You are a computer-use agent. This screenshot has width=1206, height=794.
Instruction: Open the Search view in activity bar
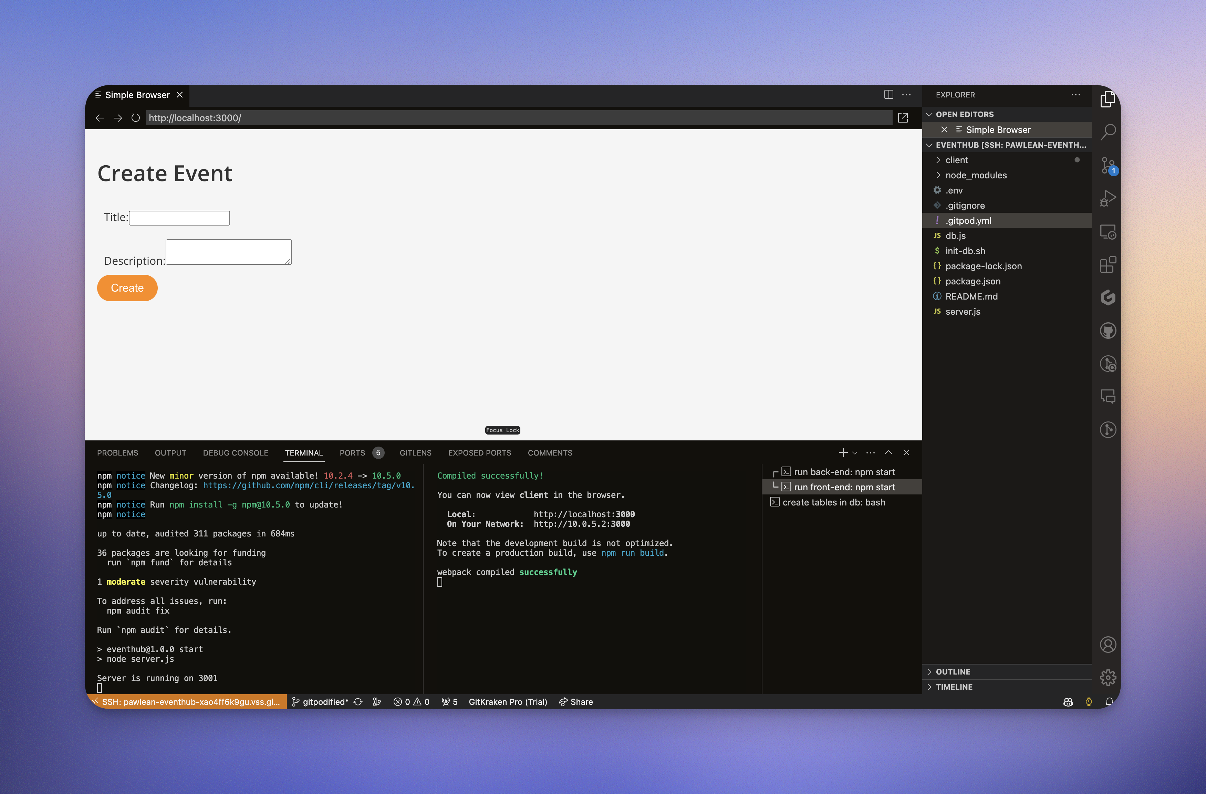pos(1108,132)
